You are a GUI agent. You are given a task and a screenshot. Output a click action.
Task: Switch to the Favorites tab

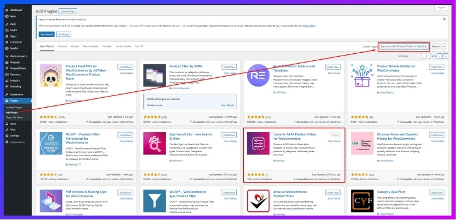(107, 46)
